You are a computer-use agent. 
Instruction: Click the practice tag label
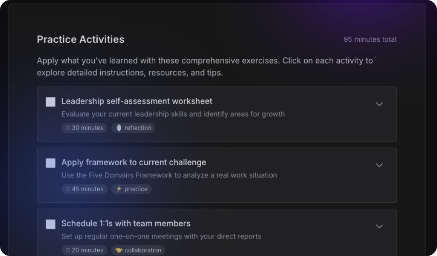[x=136, y=189]
